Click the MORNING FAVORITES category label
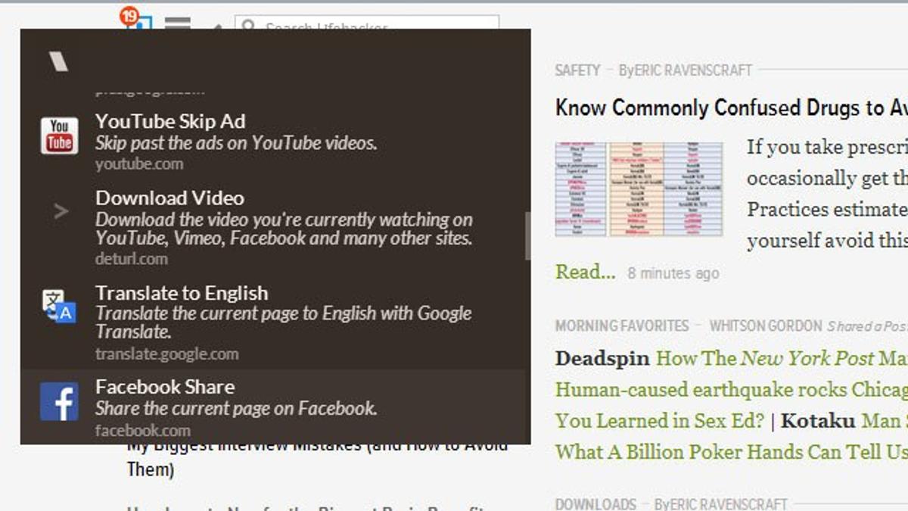The height and width of the screenshot is (511, 908). pyautogui.click(x=622, y=326)
